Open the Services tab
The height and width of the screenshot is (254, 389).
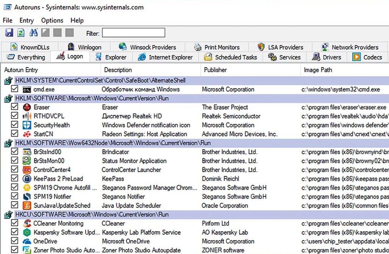tap(284, 57)
